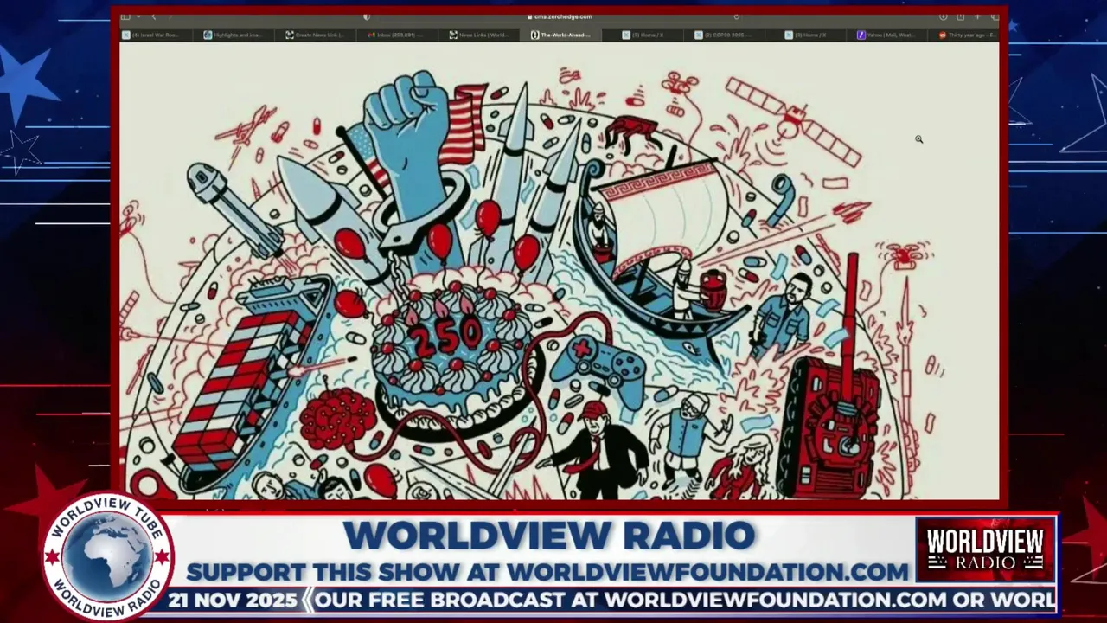
Task: Open the privacy shield icon in toolbar
Action: (x=367, y=16)
